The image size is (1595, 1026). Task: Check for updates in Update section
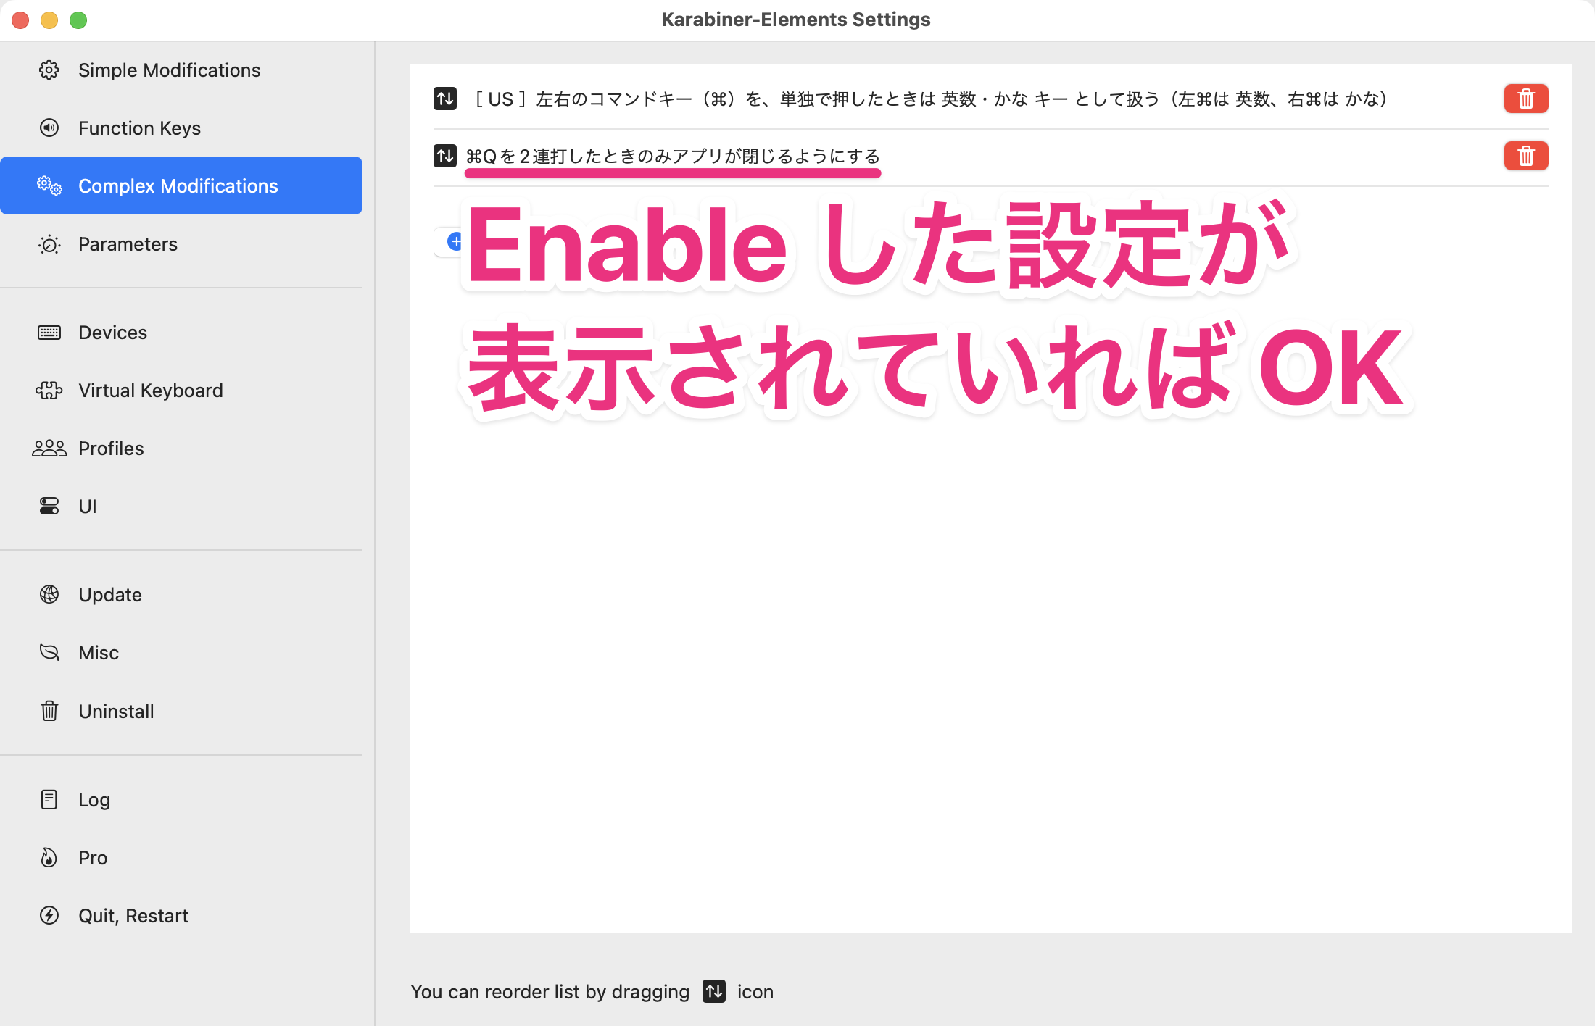tap(109, 594)
